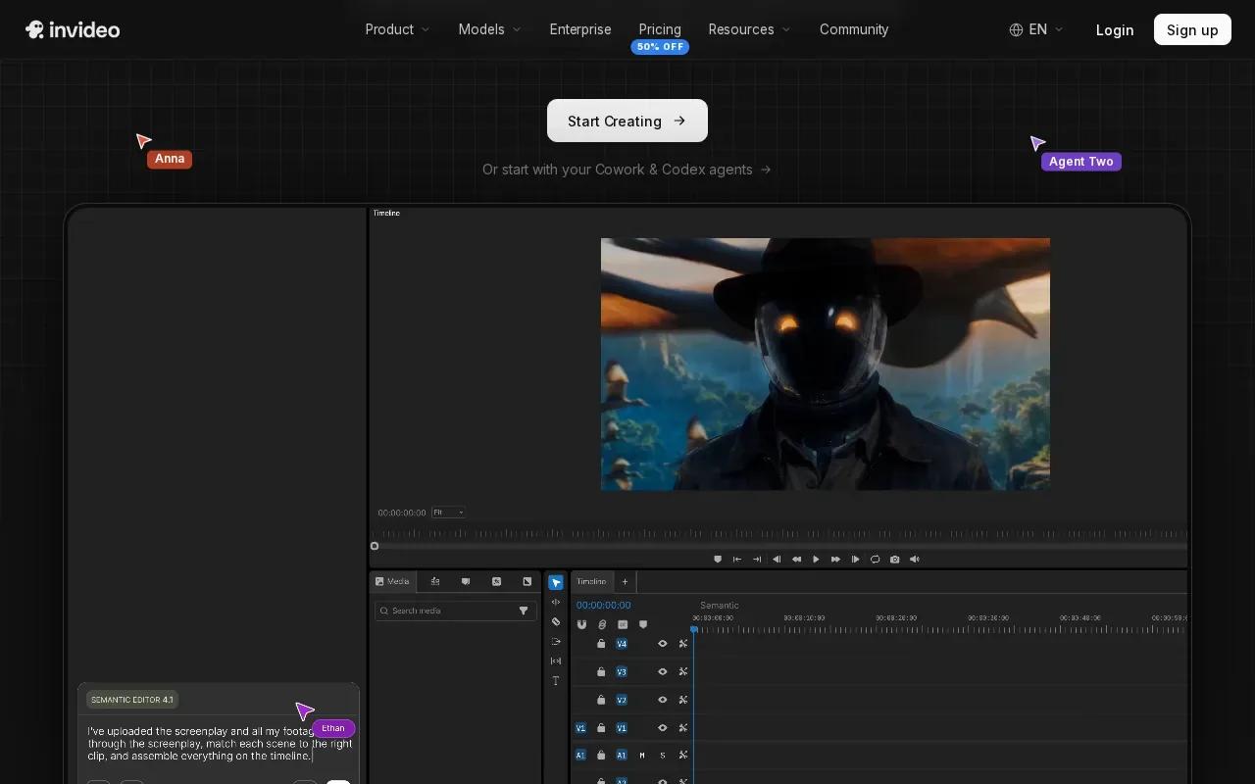Click the Search media field
This screenshot has width=1255, height=784.
coord(456,611)
